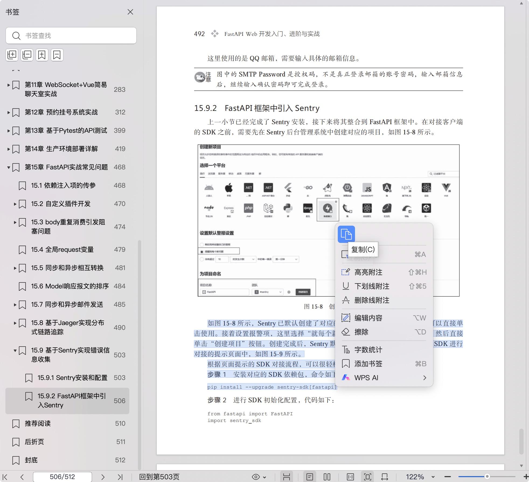529x482 pixels.
Task: Click the strikethrough annotation icon in menu
Action: [x=346, y=300]
